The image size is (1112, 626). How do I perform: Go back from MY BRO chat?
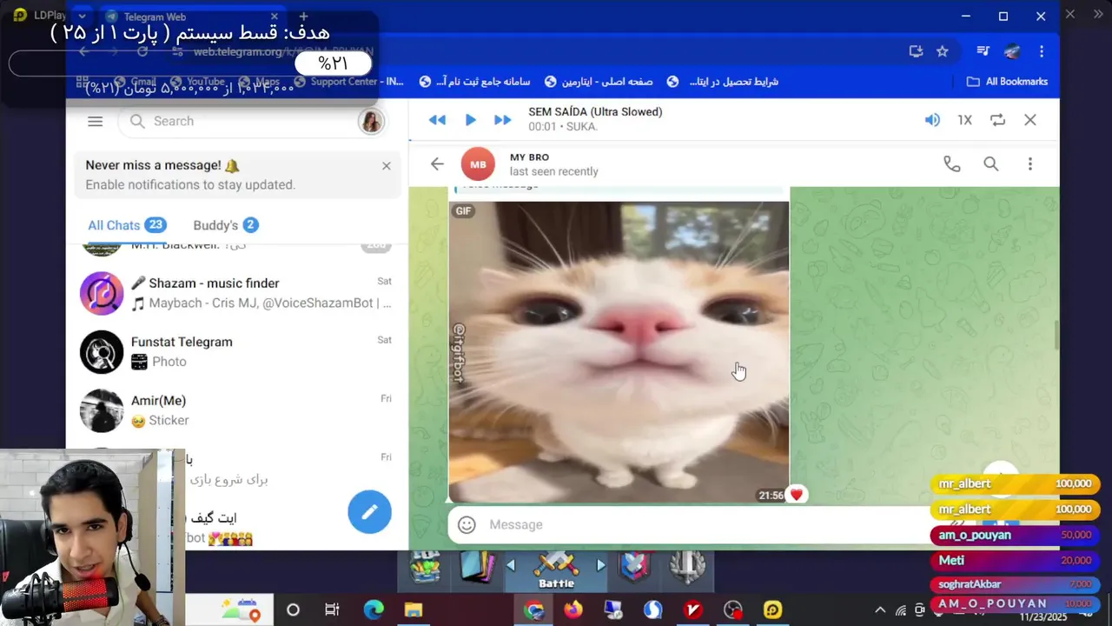pyautogui.click(x=437, y=163)
